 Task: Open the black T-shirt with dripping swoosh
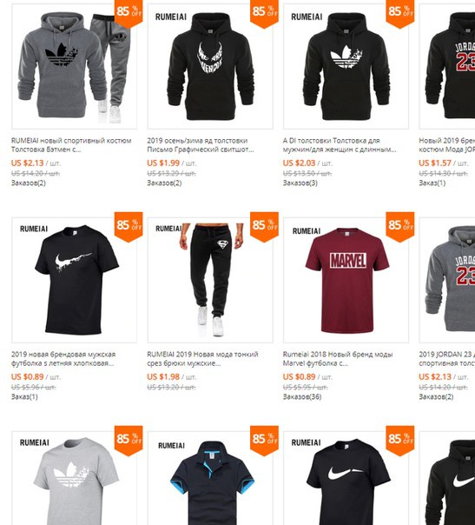click(75, 280)
